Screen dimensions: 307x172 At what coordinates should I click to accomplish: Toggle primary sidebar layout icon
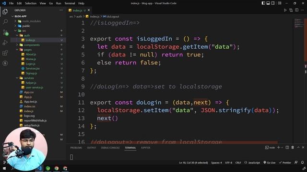[x=263, y=3]
